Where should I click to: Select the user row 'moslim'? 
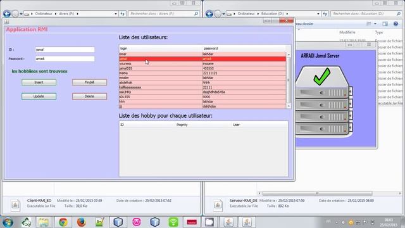(x=202, y=78)
